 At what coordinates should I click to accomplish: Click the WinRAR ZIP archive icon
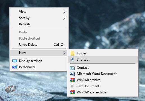click(72, 92)
